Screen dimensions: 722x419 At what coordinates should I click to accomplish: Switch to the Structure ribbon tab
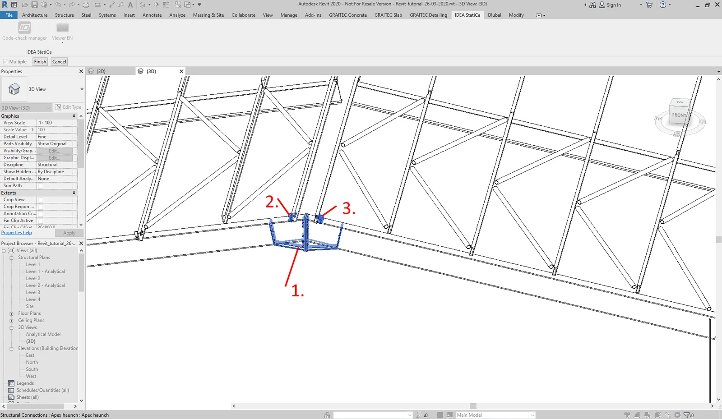tap(65, 15)
